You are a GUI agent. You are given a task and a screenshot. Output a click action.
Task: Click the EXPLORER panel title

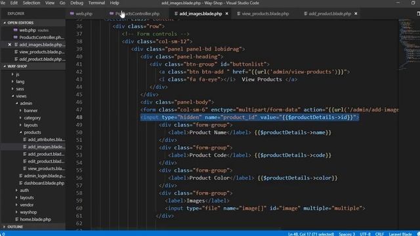tap(16, 13)
